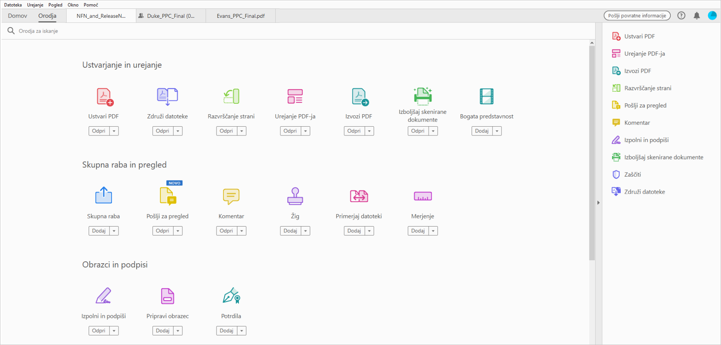Click the Združi datoteke icon in right sidebar
The height and width of the screenshot is (345, 721).
pyautogui.click(x=616, y=192)
